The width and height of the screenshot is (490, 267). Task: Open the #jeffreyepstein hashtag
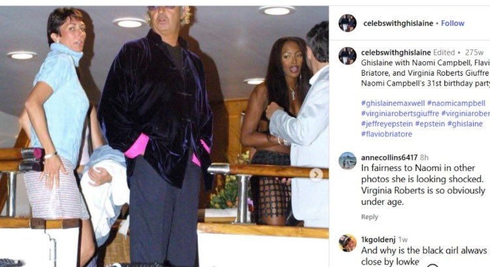387,124
